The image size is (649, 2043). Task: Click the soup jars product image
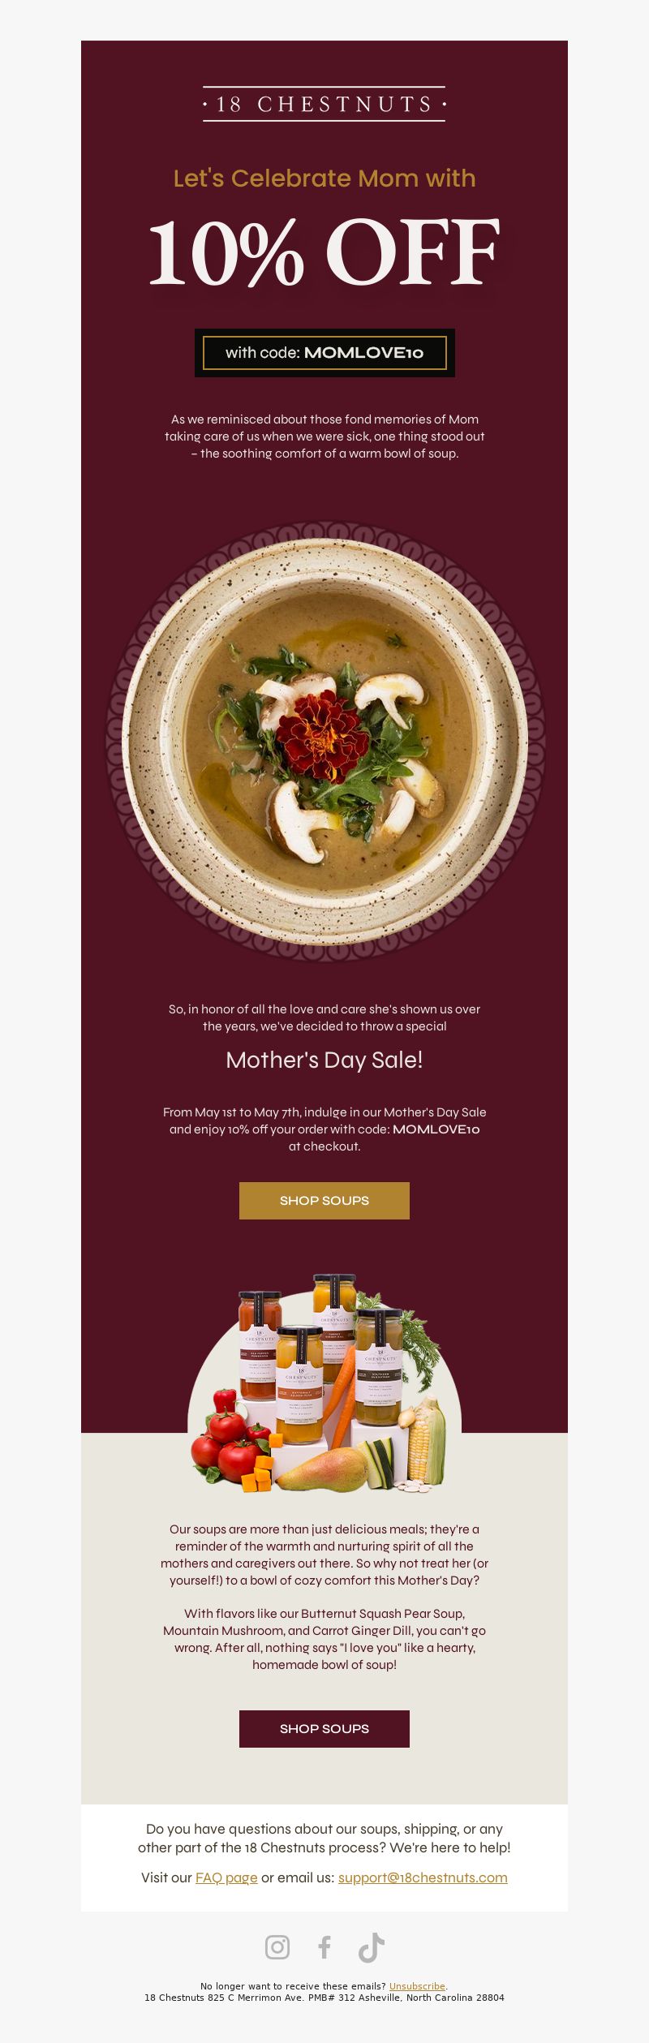click(x=324, y=1383)
